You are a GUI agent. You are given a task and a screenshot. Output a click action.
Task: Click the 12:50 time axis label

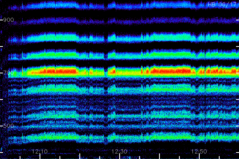coord(199,152)
